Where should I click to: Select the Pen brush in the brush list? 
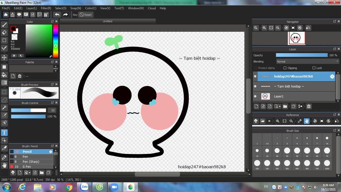click(x=31, y=157)
